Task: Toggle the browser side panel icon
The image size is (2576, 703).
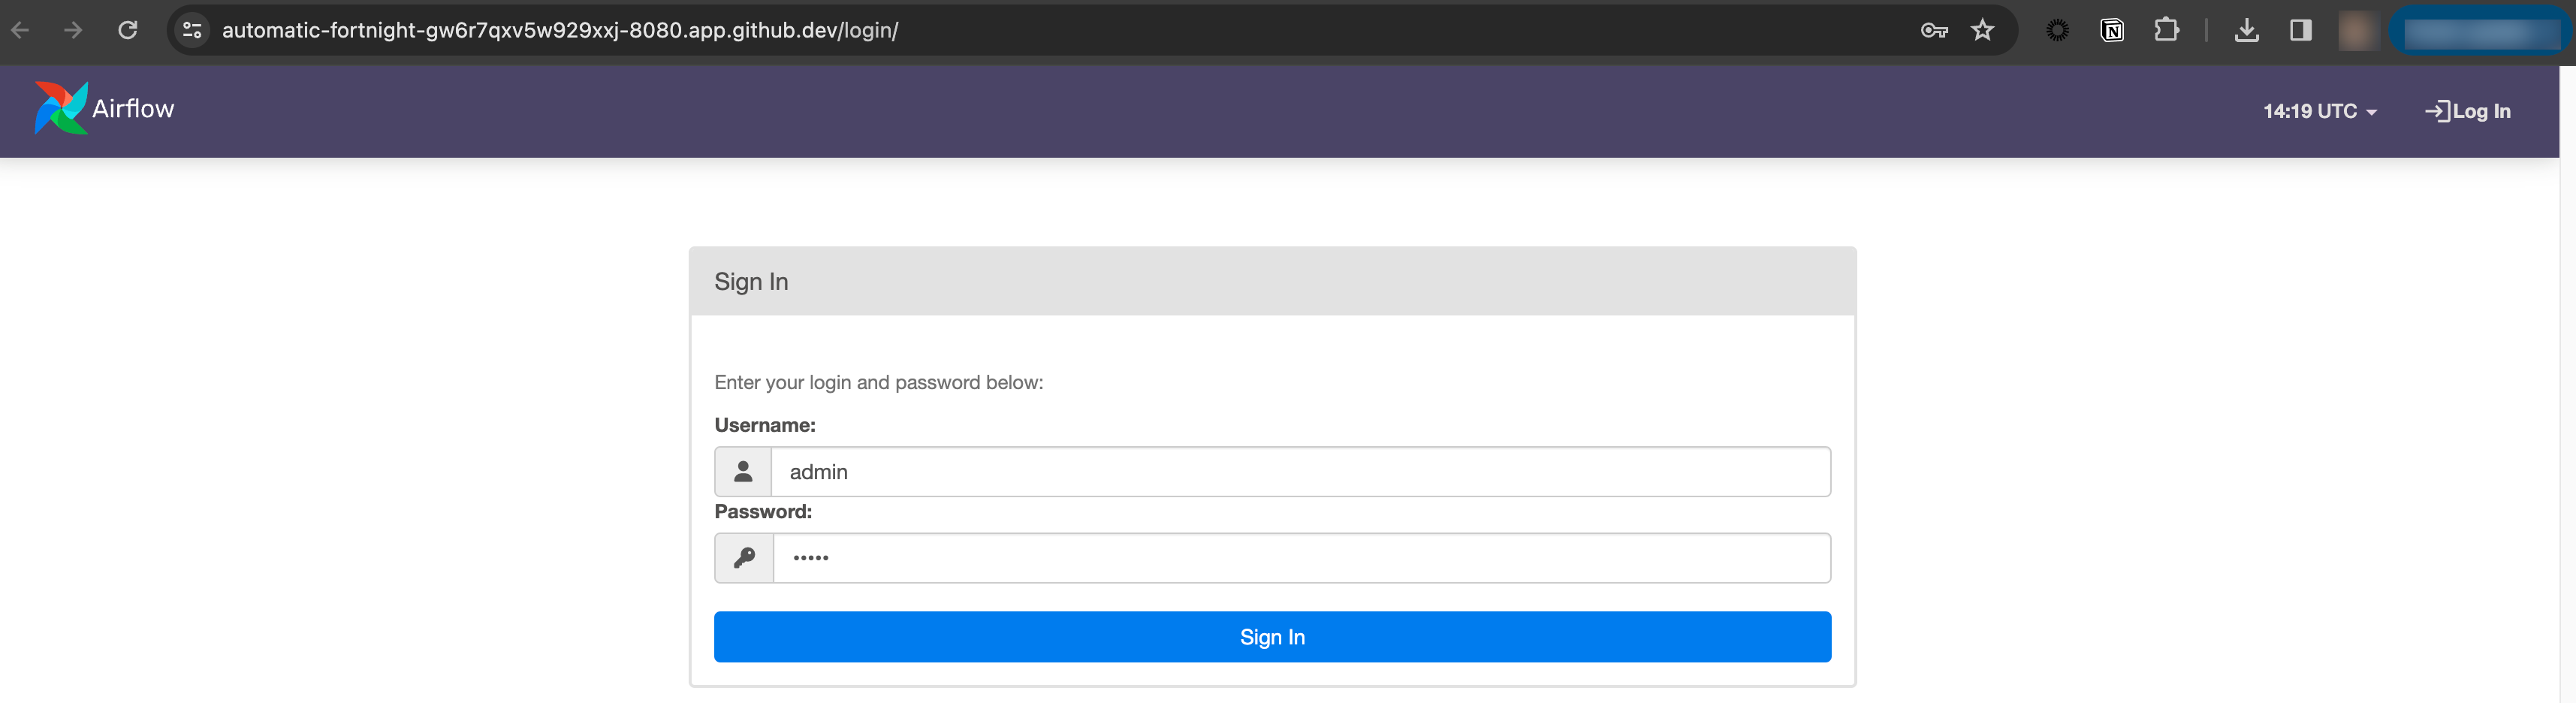Action: 2300,30
